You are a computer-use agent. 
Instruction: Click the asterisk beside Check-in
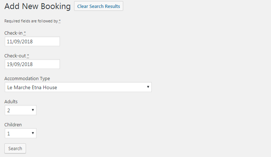click(25, 33)
